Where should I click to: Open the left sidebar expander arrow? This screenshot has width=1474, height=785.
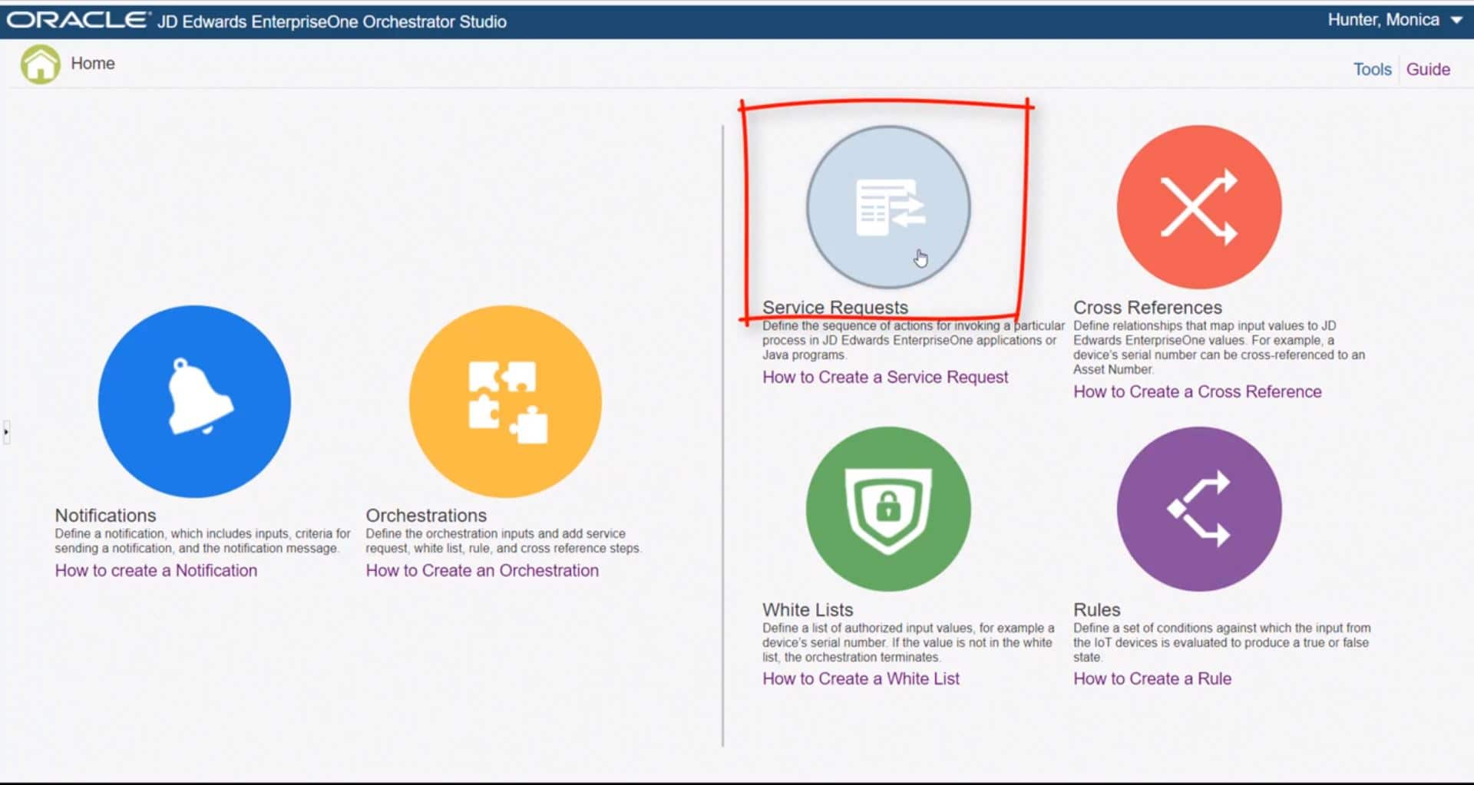(6, 432)
